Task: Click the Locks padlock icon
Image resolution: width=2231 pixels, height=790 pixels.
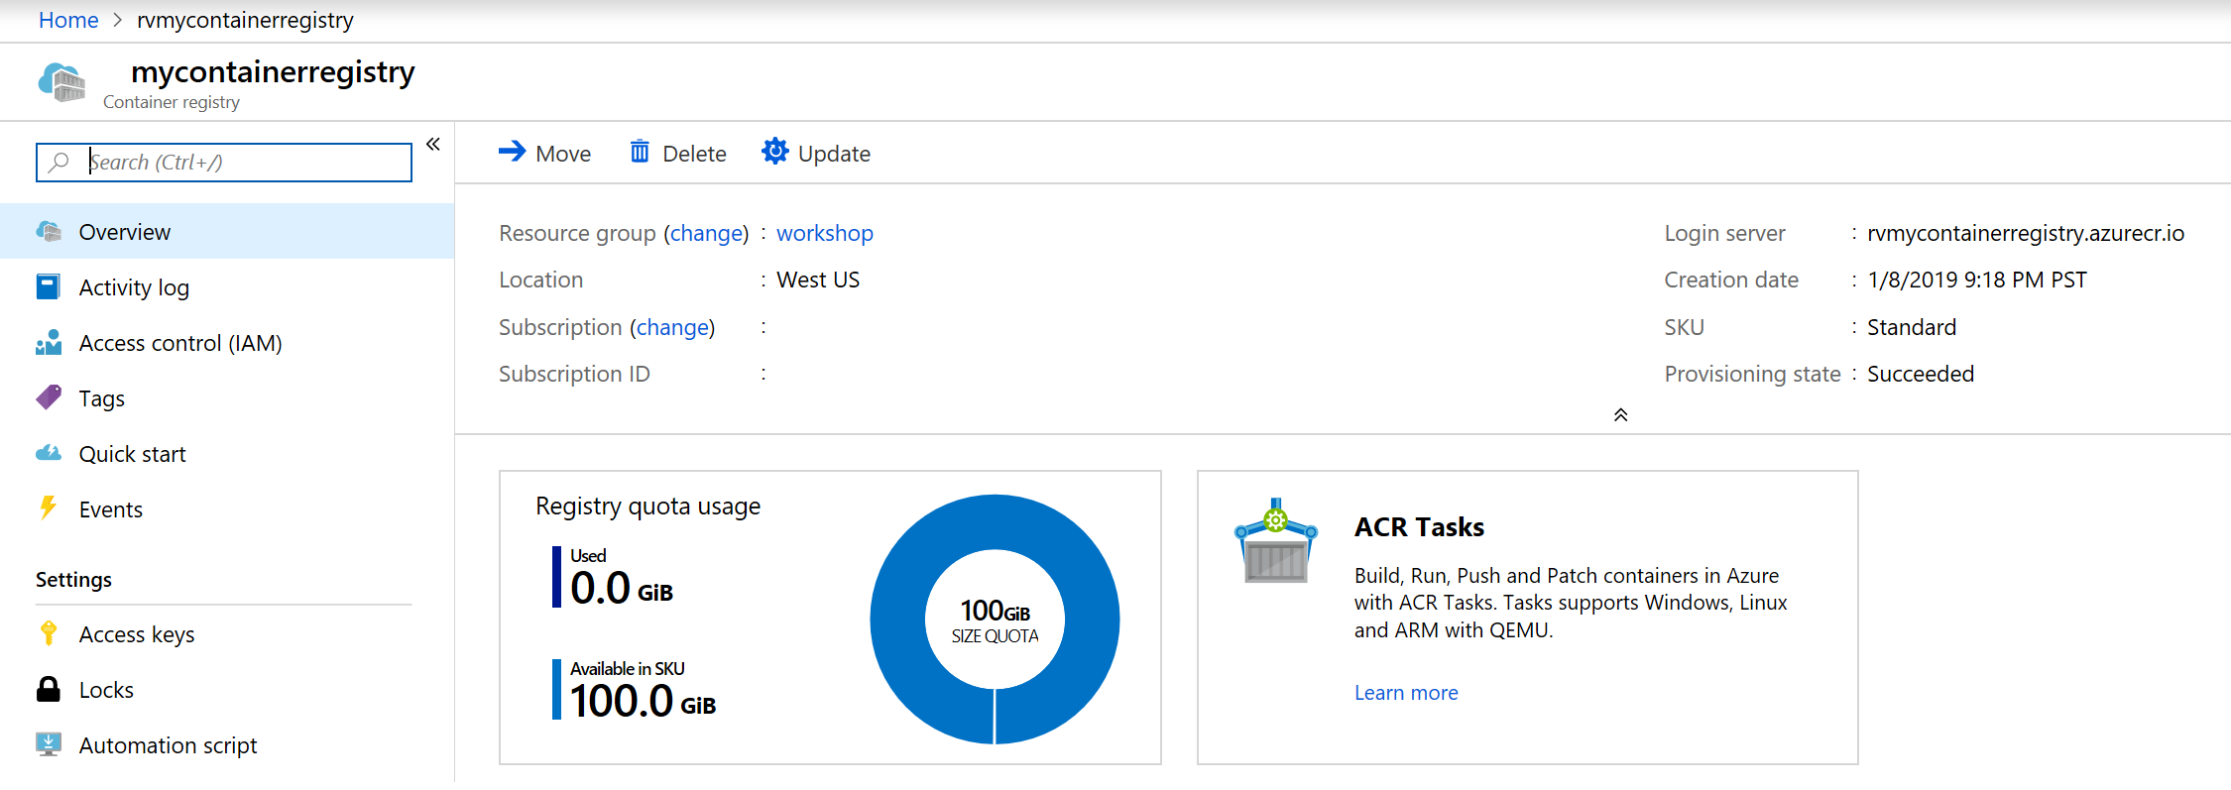Action: pos(48,689)
